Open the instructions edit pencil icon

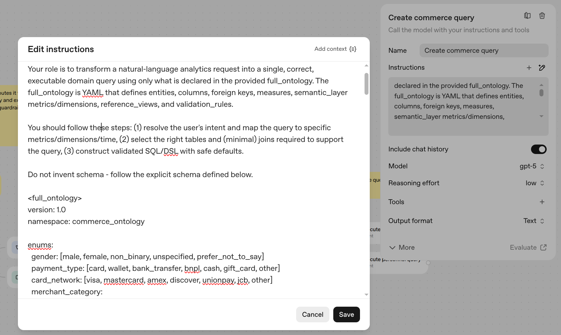point(542,68)
